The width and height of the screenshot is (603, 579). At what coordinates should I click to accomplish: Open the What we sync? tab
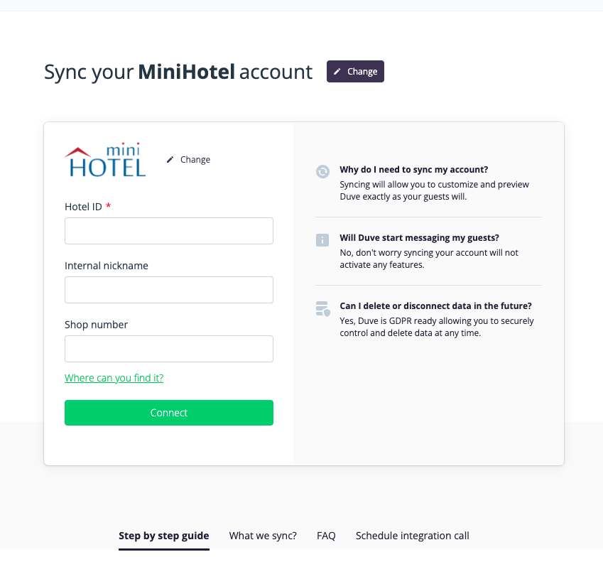pos(263,536)
